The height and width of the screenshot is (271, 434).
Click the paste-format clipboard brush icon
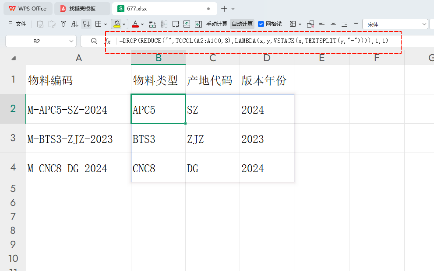click(x=52, y=24)
